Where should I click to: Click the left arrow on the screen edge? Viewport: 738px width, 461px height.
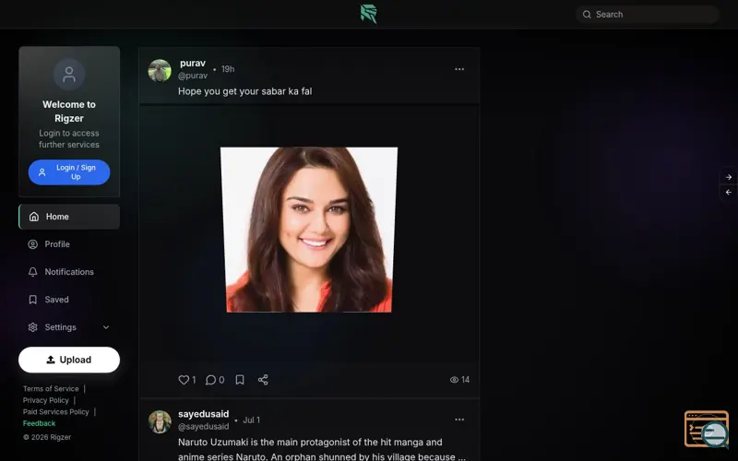[x=729, y=193]
